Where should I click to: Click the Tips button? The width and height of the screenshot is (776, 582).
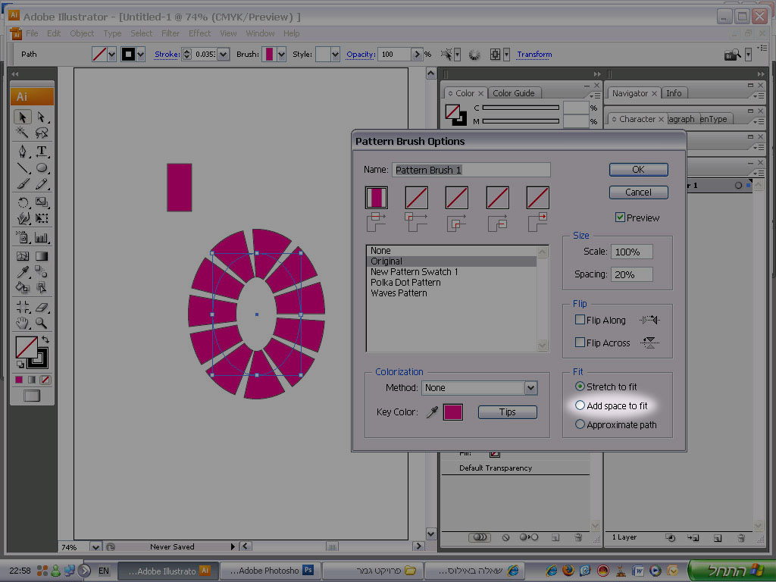507,411
